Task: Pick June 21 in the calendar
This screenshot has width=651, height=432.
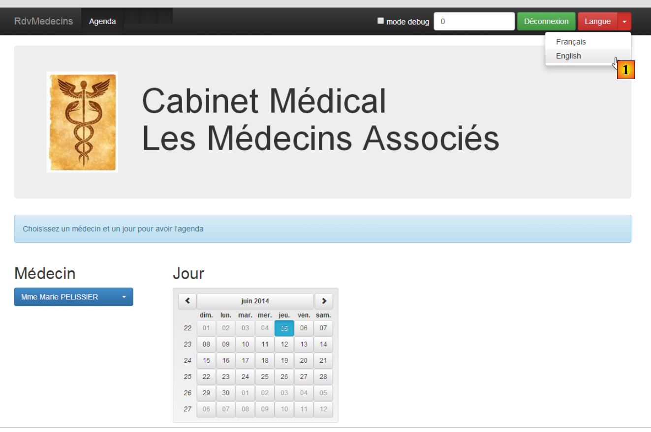Action: click(323, 361)
